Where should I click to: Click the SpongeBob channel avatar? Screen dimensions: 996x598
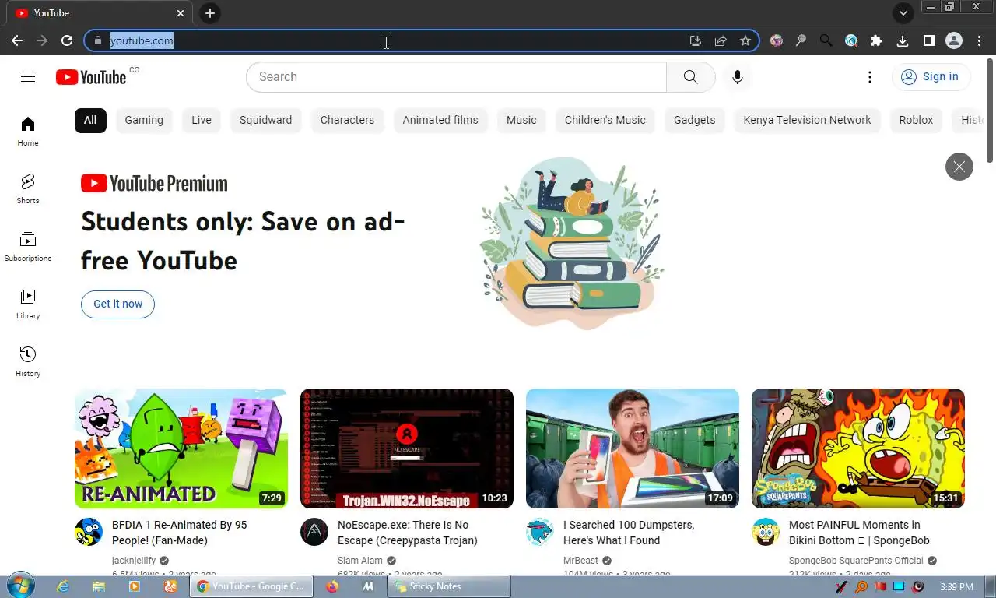[766, 532]
